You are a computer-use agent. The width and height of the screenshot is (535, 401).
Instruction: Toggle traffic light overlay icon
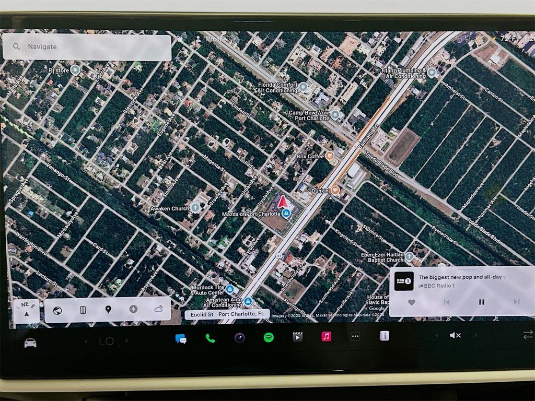click(x=83, y=310)
